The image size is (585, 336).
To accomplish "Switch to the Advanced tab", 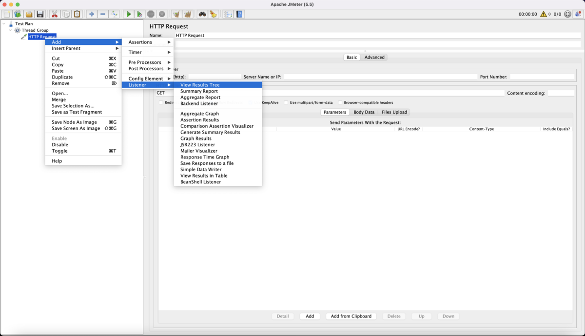I will 374,57.
